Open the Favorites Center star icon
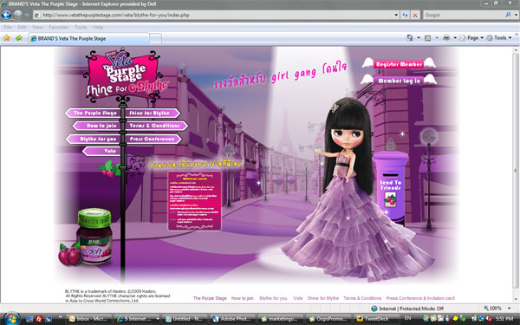Viewport: 520px width, 325px height. (6, 38)
